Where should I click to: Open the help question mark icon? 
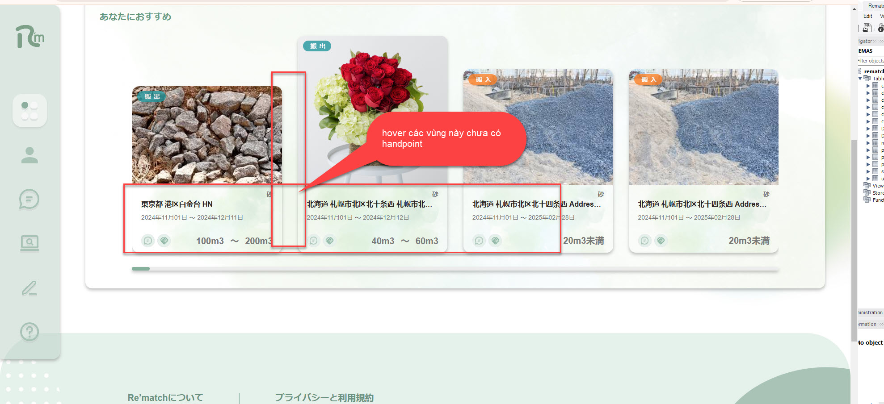tap(29, 332)
